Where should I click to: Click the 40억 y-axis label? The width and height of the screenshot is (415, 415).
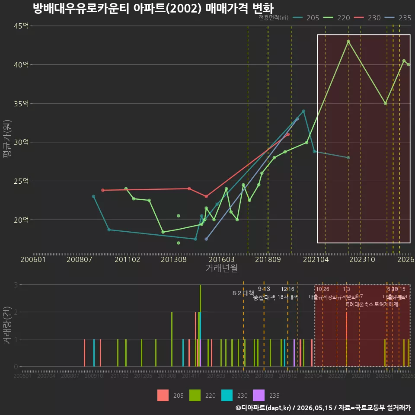(21, 64)
